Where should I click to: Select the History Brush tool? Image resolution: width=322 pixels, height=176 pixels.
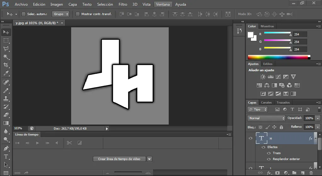(x=6, y=106)
